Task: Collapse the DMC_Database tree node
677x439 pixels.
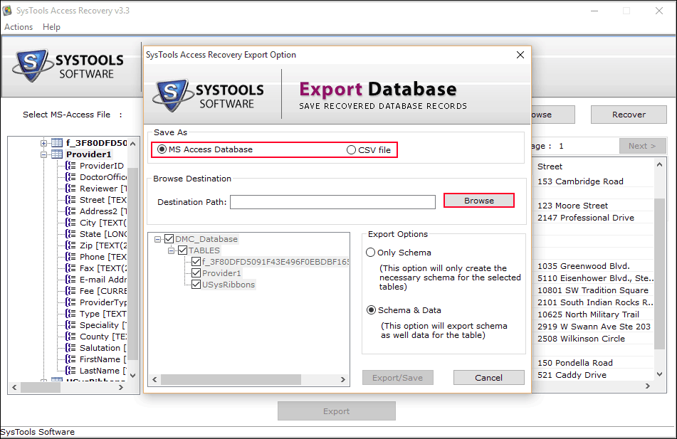Action: point(157,239)
